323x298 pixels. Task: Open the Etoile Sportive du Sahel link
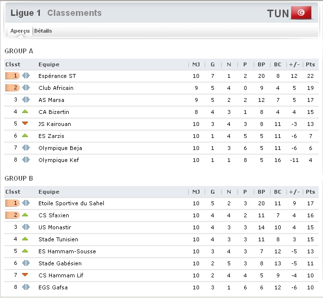71,203
